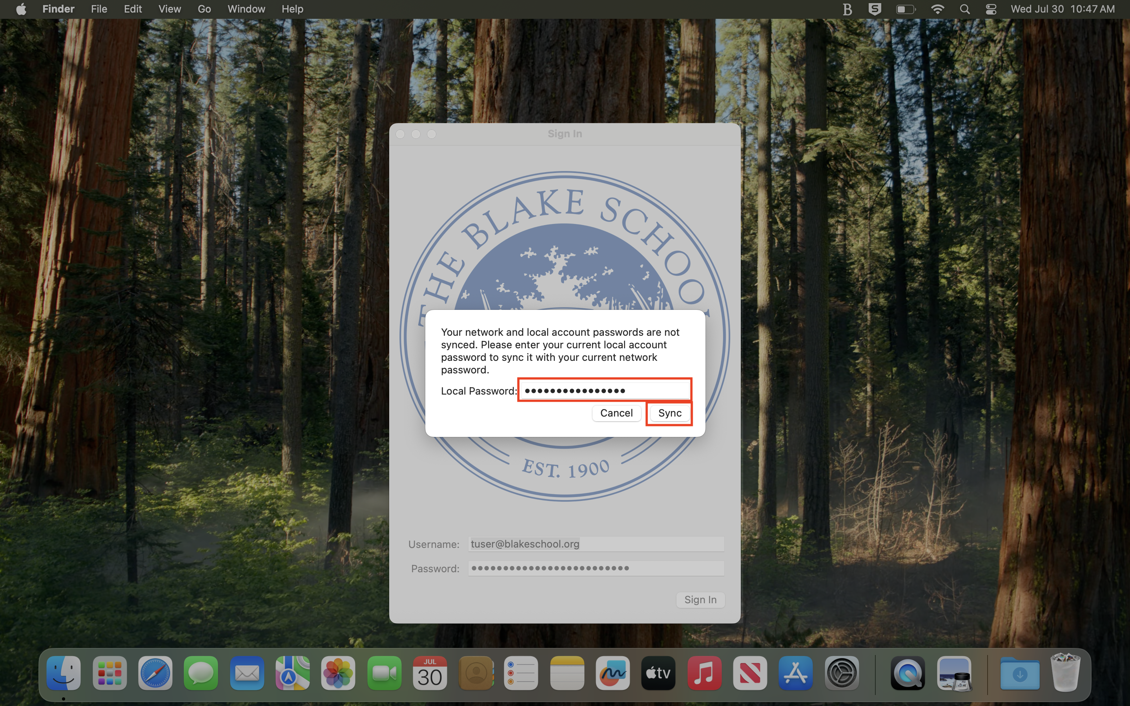Open the Apple menu
This screenshot has height=706, width=1130.
[x=21, y=9]
